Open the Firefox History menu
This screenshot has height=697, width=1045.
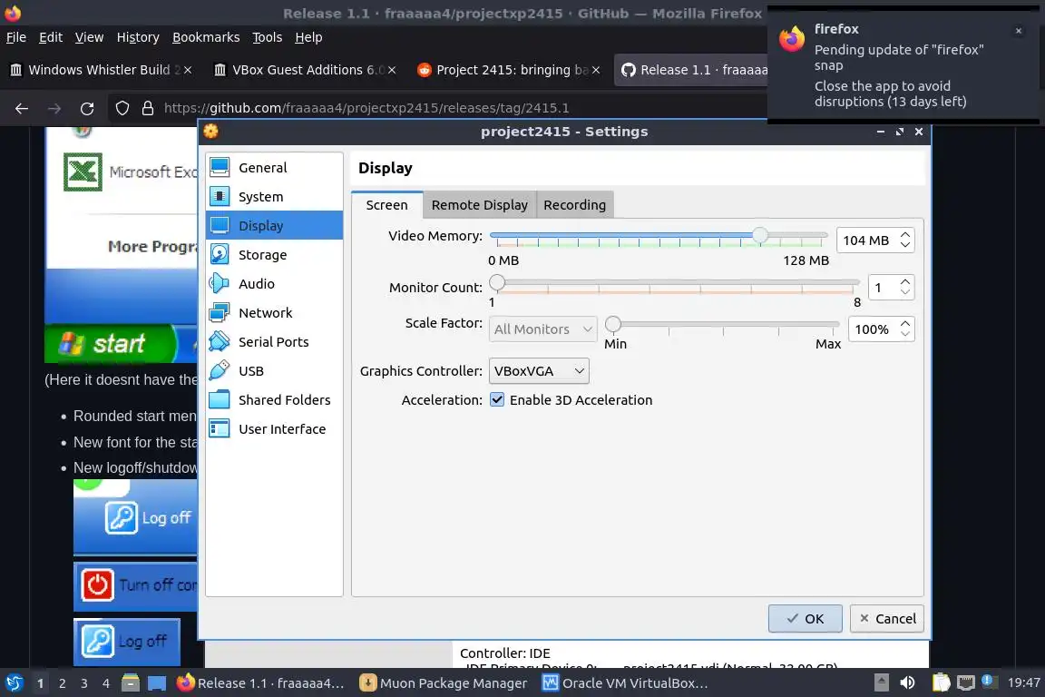click(138, 37)
